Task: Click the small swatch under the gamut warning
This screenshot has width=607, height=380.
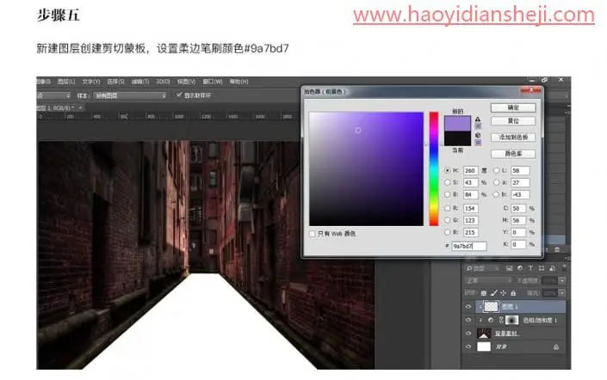Action: [478, 126]
